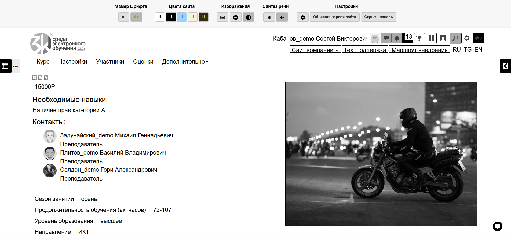The height and width of the screenshot is (239, 511).
Task: Increase font size with the A+ button
Action: click(x=136, y=17)
